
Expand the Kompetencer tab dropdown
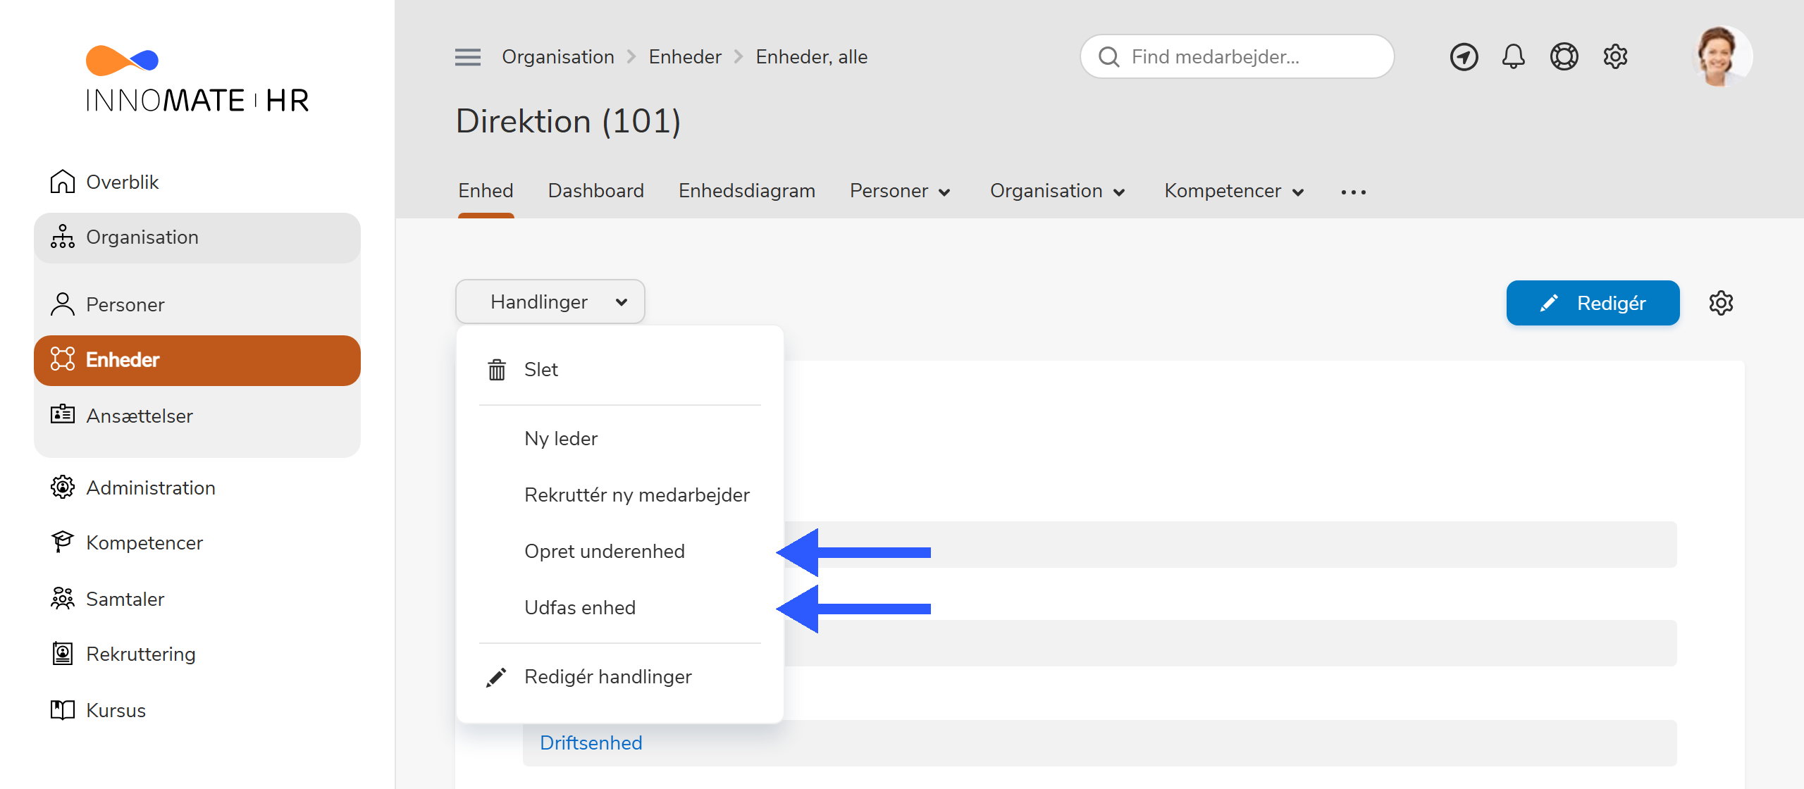click(x=1234, y=190)
